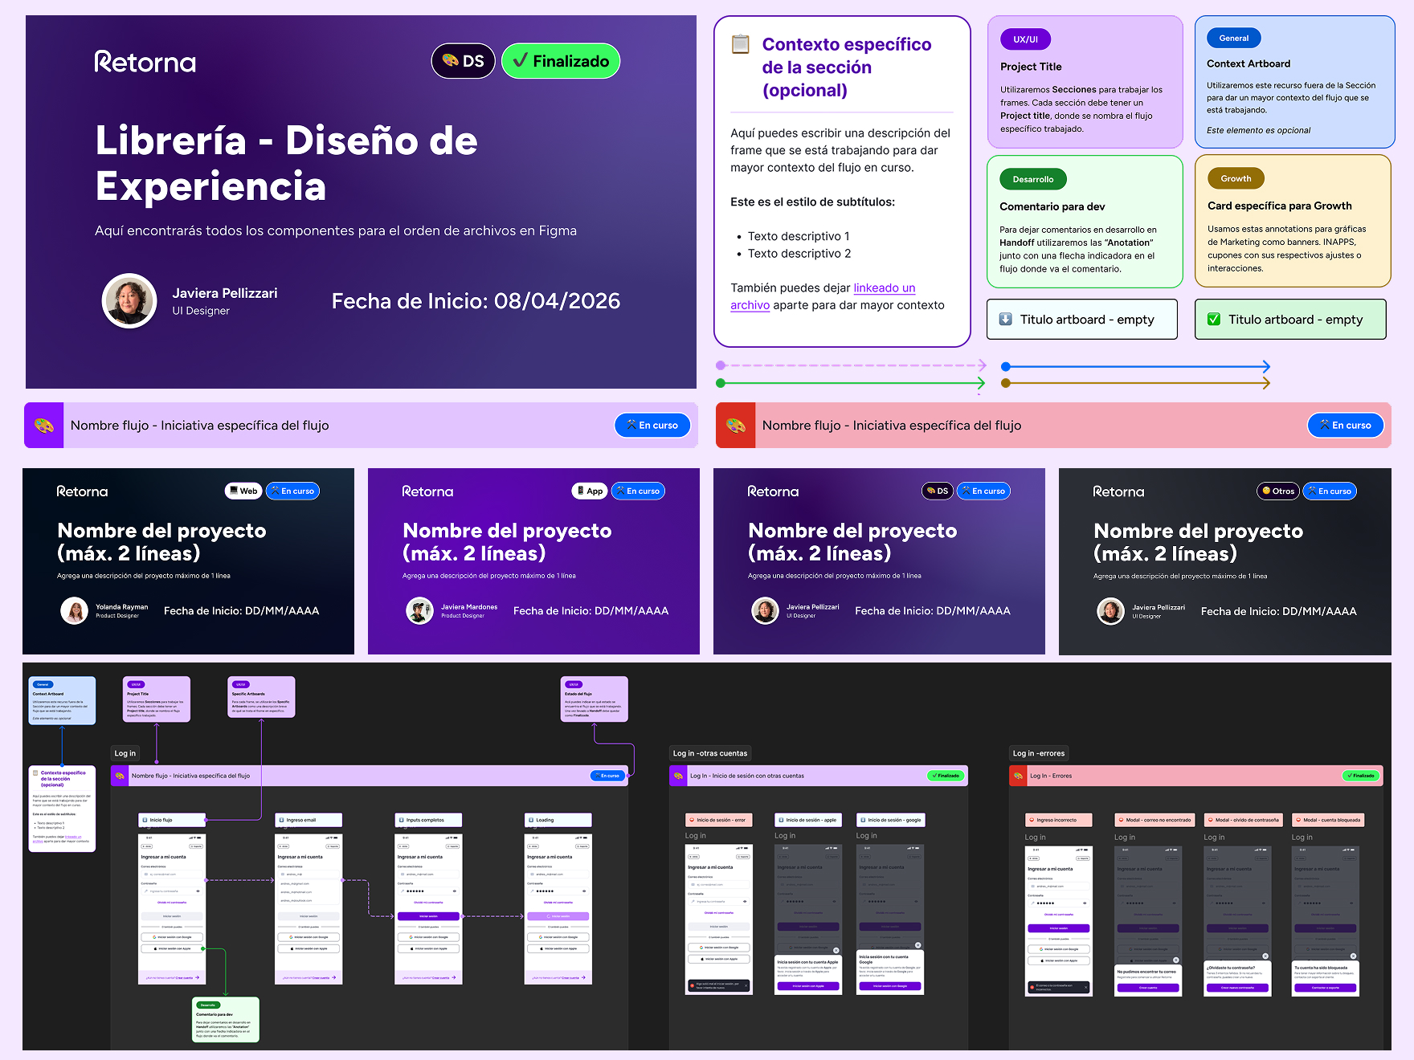Viewport: 1414px width, 1060px height.
Task: Click palette icon on 'Log In - Inicio de sesión con otras cuentas' bar
Action: (678, 776)
